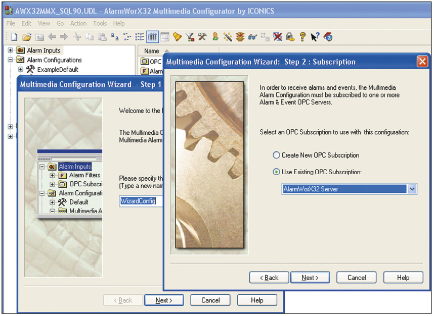434x316 pixels.
Task: Click Next in Step 2 Subscription wizard
Action: point(310,278)
